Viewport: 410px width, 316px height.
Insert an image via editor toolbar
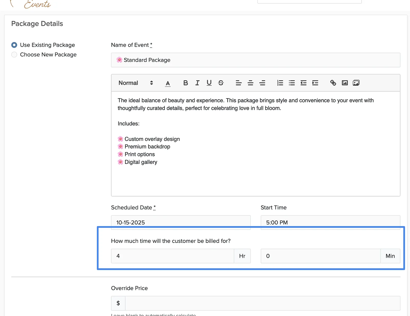tap(345, 83)
